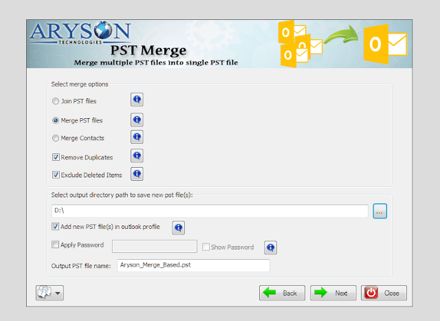Select the Merge PST files radio button
The width and height of the screenshot is (440, 321).
pyautogui.click(x=56, y=120)
